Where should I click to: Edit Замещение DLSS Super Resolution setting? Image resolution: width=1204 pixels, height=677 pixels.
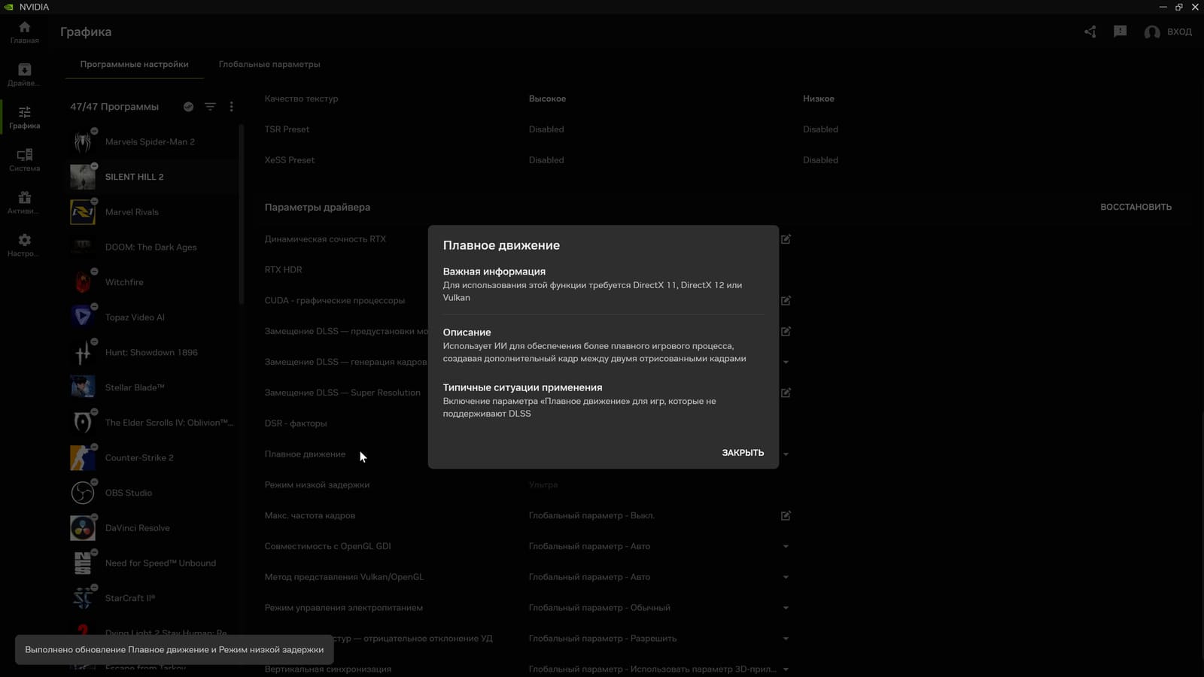tap(786, 393)
